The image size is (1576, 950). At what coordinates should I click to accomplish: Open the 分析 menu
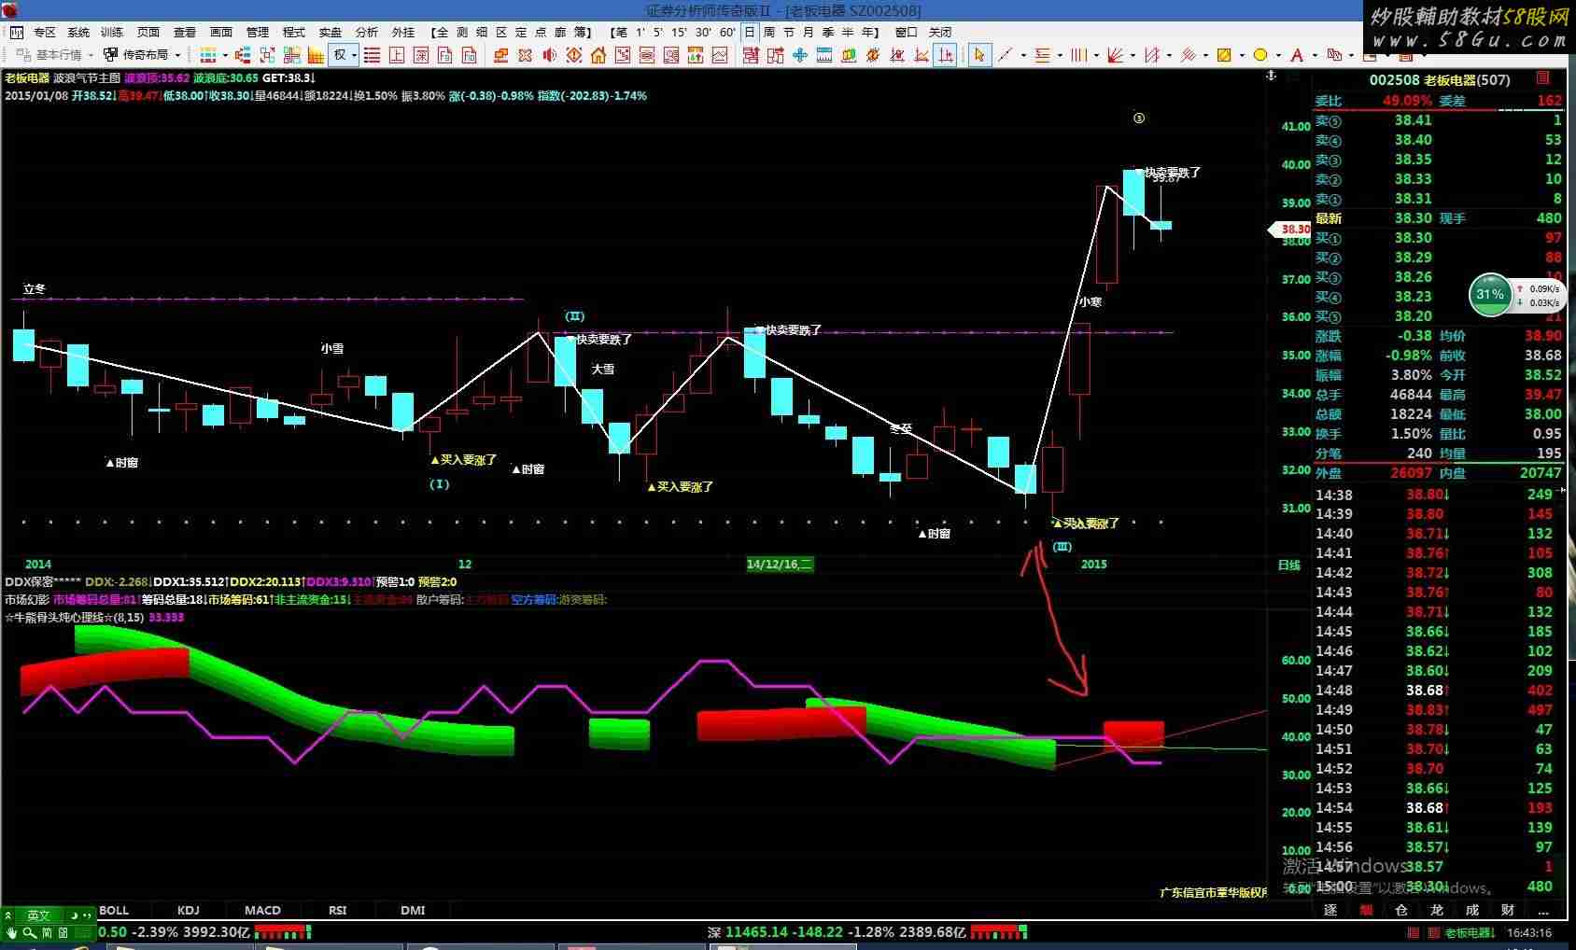[367, 32]
